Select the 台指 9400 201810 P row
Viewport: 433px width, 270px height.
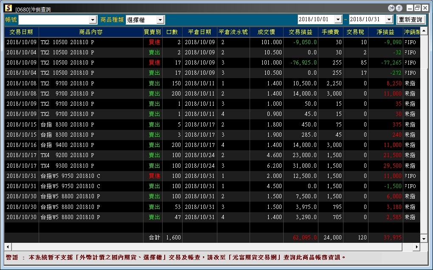point(212,145)
